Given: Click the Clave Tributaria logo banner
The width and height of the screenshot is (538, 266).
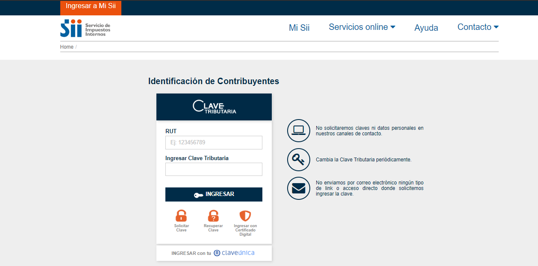Looking at the screenshot, I should [214, 107].
